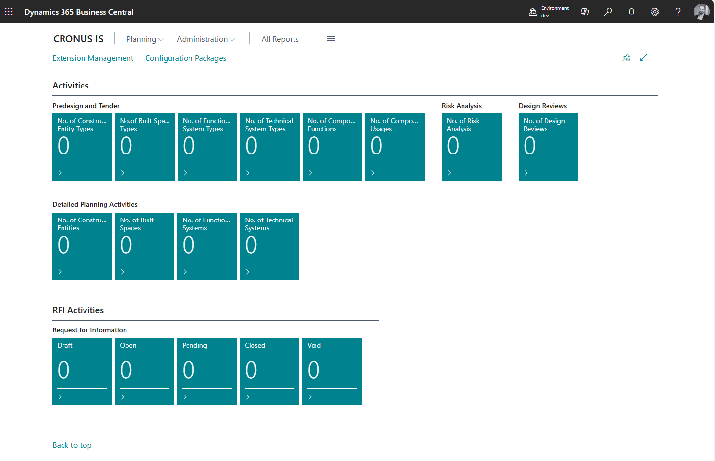The height and width of the screenshot is (461, 715).
Task: Open the Pending RFI tile
Action: pyautogui.click(x=207, y=371)
